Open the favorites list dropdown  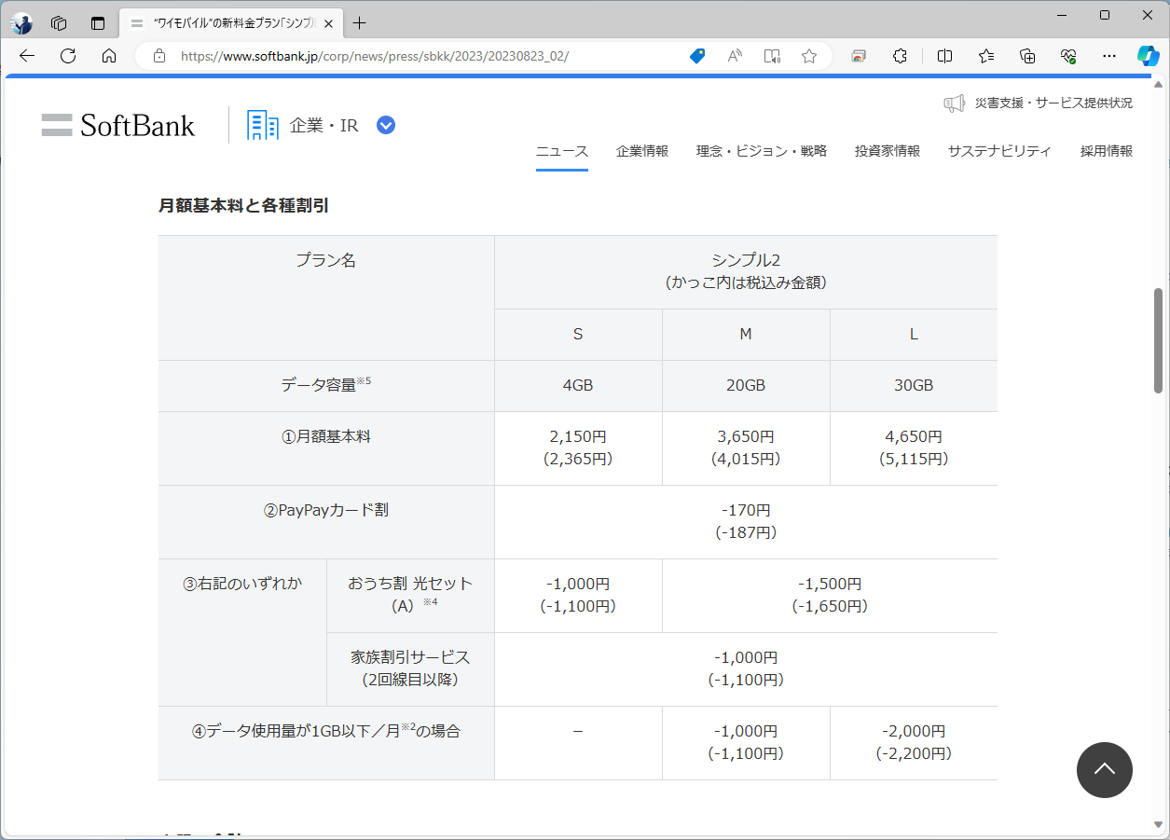(x=985, y=56)
